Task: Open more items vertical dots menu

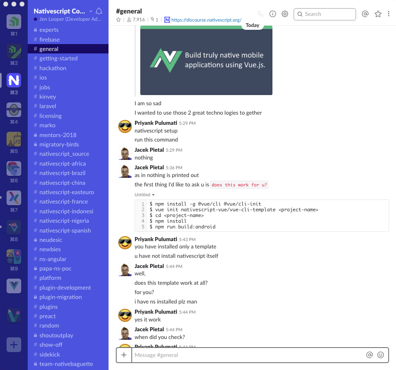Action: pyautogui.click(x=389, y=14)
